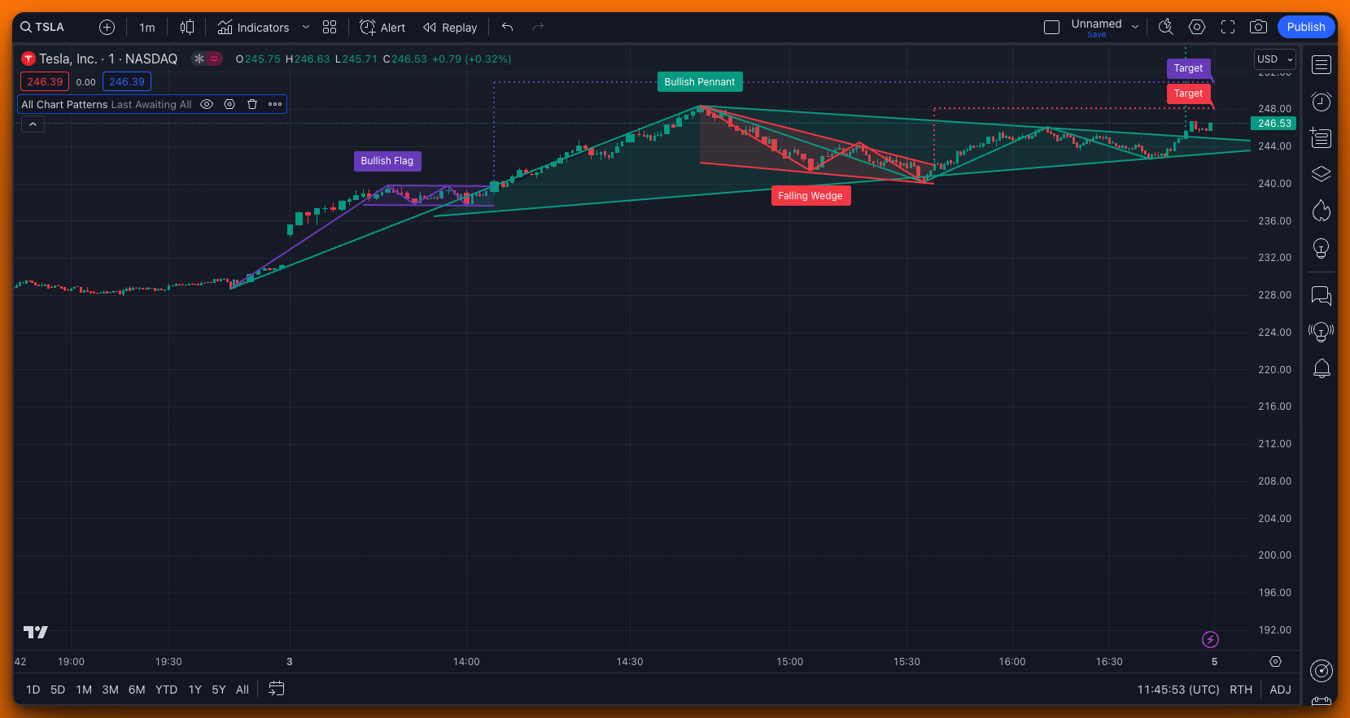The width and height of the screenshot is (1350, 718).
Task: Click the red Target label
Action: pos(1189,94)
